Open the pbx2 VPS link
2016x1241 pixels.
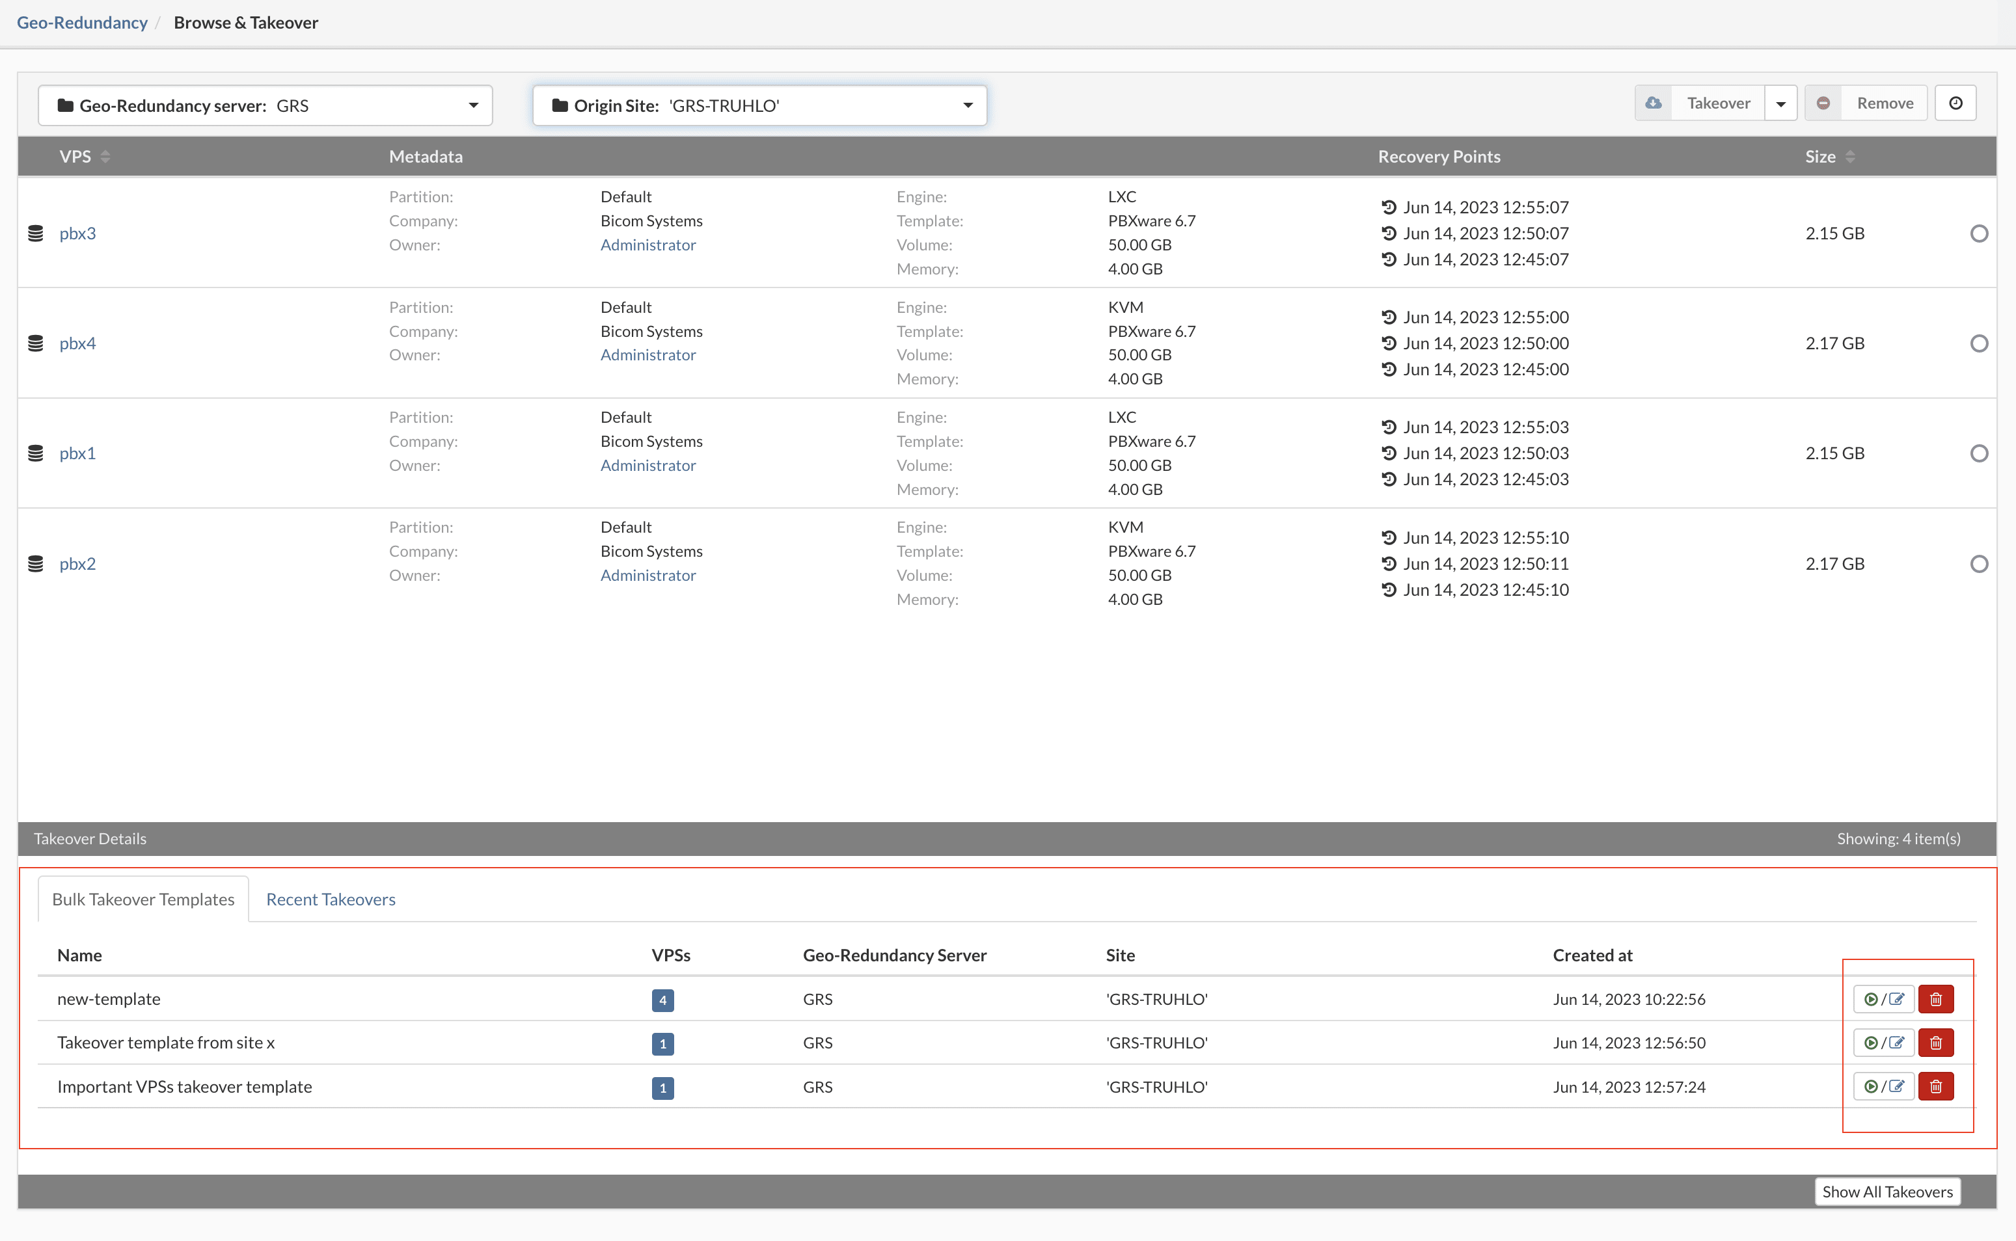[77, 564]
